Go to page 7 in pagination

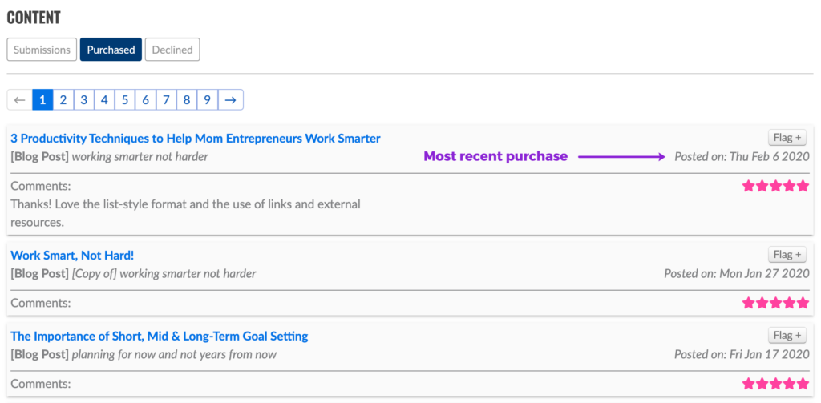click(x=166, y=100)
